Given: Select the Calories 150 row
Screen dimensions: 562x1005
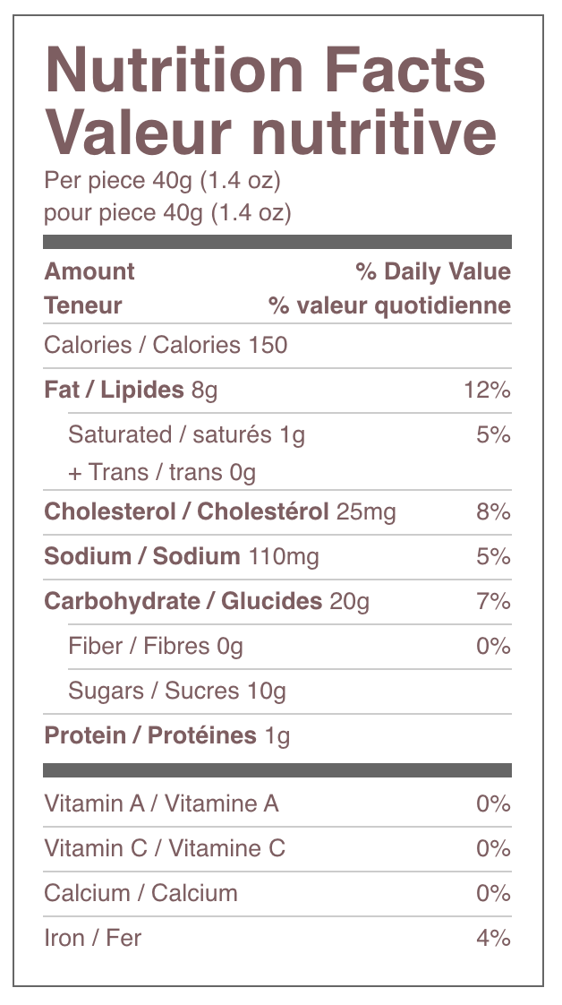Looking at the screenshot, I should pos(166,345).
